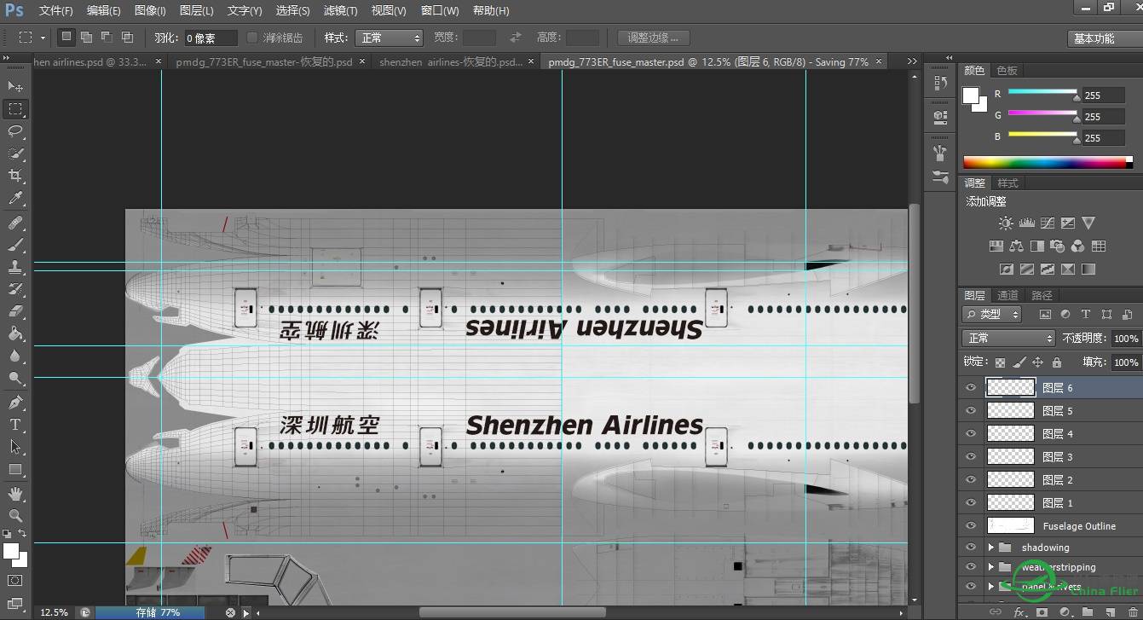Select the Clone Stamp tool
The image size is (1143, 620).
pos(15,268)
